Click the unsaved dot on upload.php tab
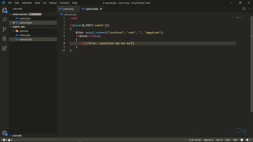 coord(101,9)
